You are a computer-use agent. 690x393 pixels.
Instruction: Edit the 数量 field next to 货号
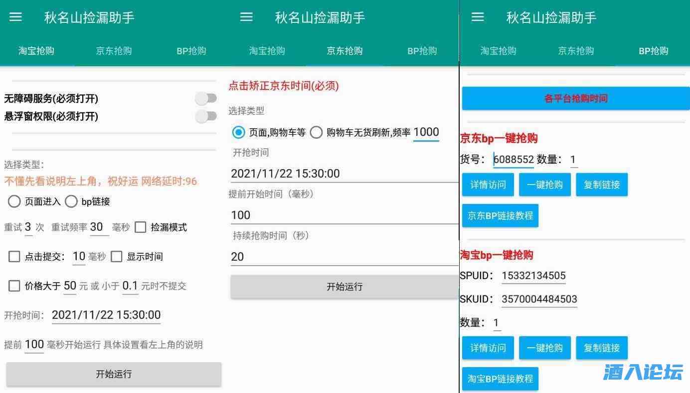[574, 160]
